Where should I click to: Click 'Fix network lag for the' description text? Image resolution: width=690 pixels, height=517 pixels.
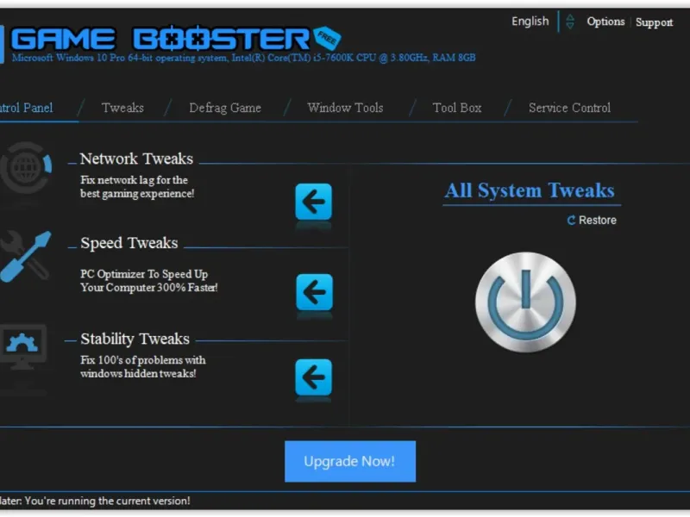[x=134, y=180]
